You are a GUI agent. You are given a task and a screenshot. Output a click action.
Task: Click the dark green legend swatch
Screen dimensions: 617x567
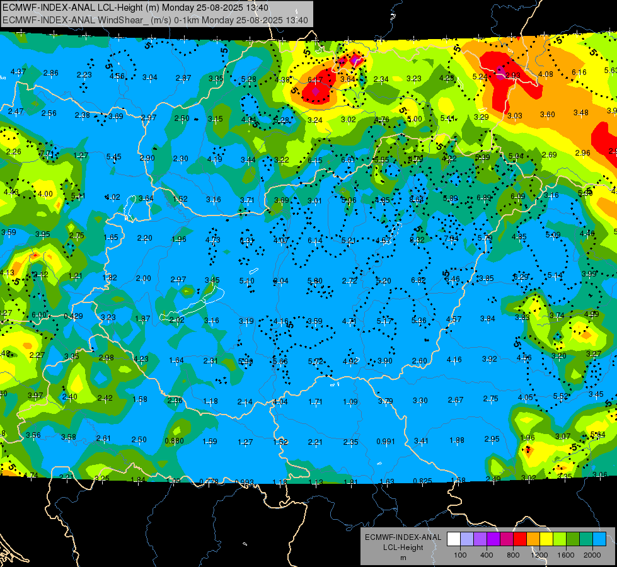tap(573, 539)
